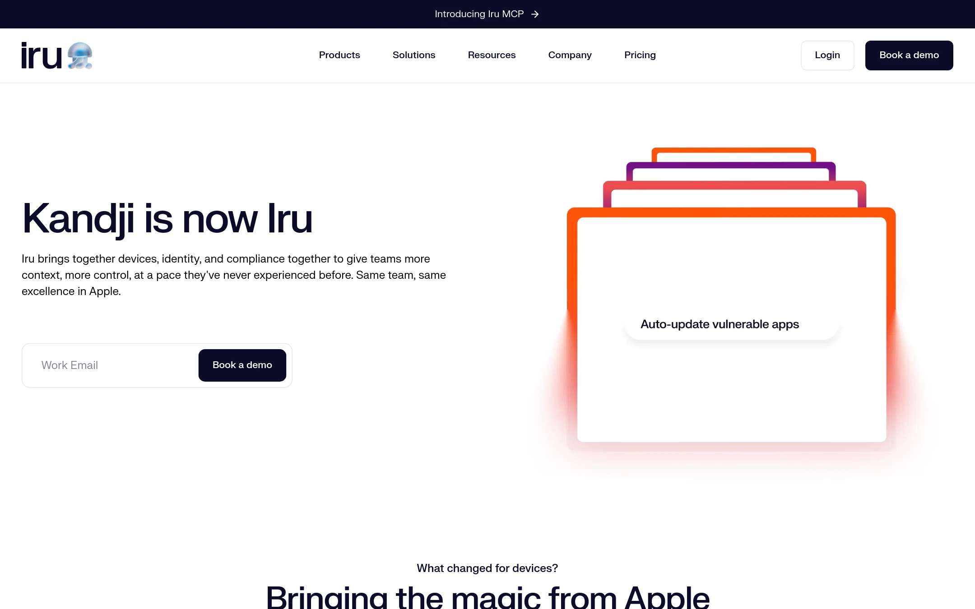Open the Company menu
This screenshot has width=975, height=609.
pos(570,55)
